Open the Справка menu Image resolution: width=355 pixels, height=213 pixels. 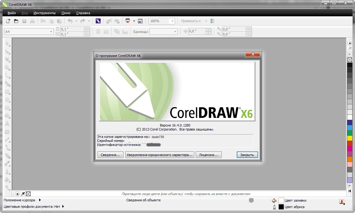(83, 13)
